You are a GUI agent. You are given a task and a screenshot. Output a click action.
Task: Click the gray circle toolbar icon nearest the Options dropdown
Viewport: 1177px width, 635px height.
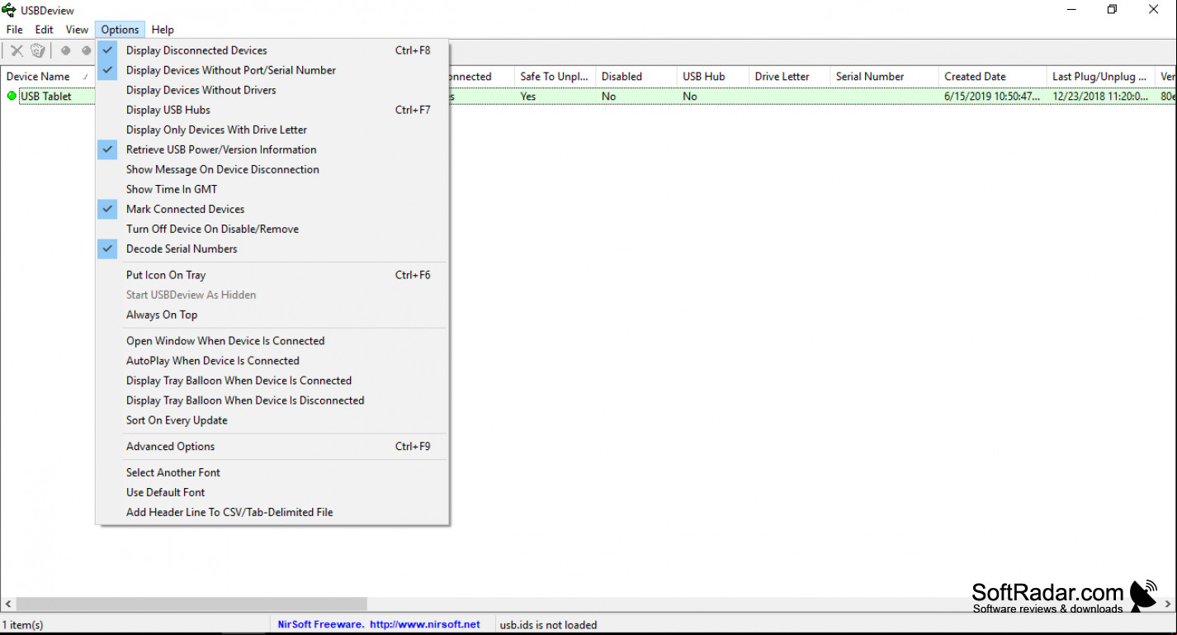tap(86, 51)
